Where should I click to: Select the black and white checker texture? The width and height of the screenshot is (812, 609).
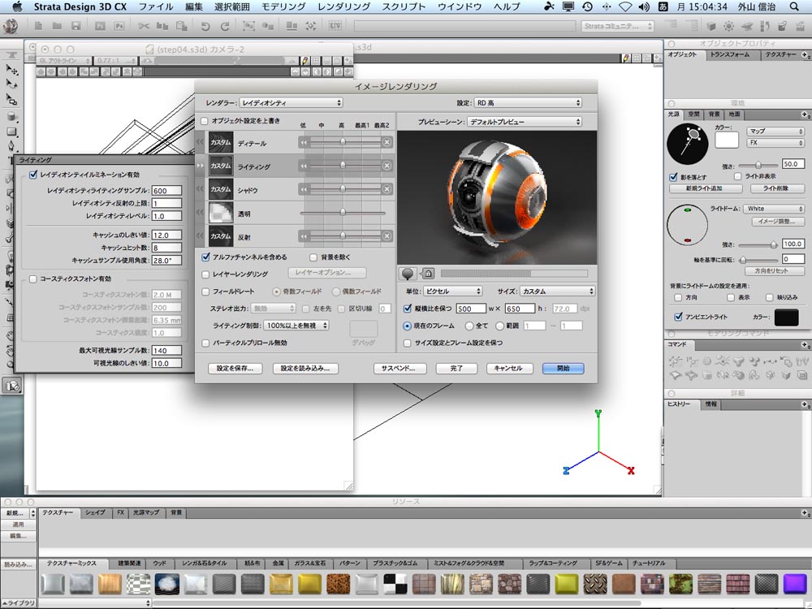click(395, 584)
